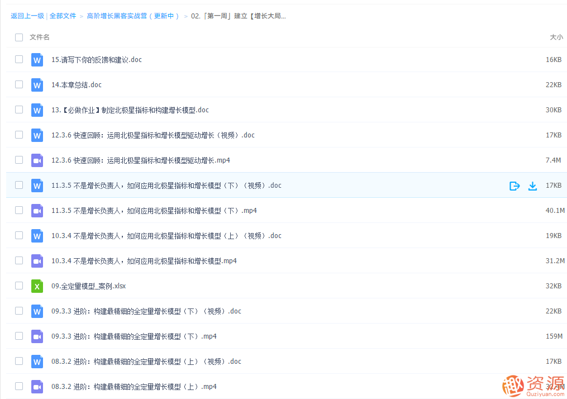Check the box for 09.3.3 进阶 mp4 file
The height and width of the screenshot is (399, 567).
point(18,336)
